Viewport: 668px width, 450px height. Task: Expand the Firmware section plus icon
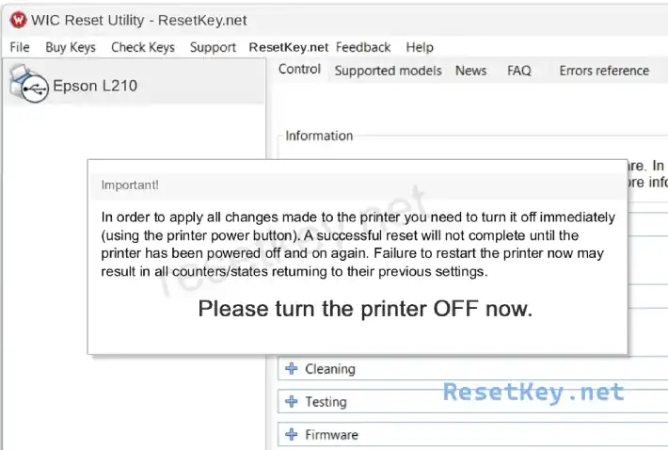pyautogui.click(x=292, y=434)
